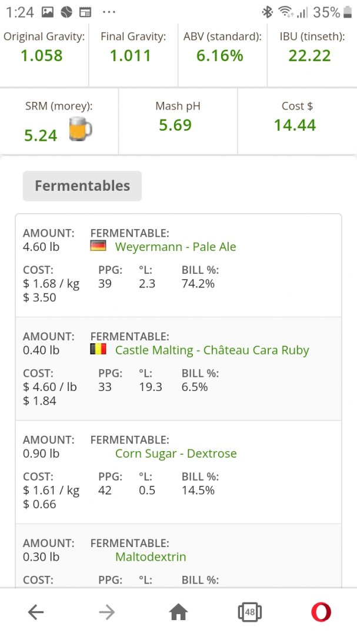
Task: Tap the Mash pH 5.69 value
Action: (175, 125)
